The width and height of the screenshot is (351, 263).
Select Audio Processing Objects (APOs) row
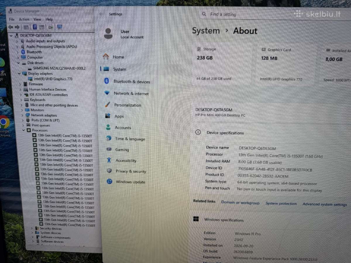tap(51, 46)
